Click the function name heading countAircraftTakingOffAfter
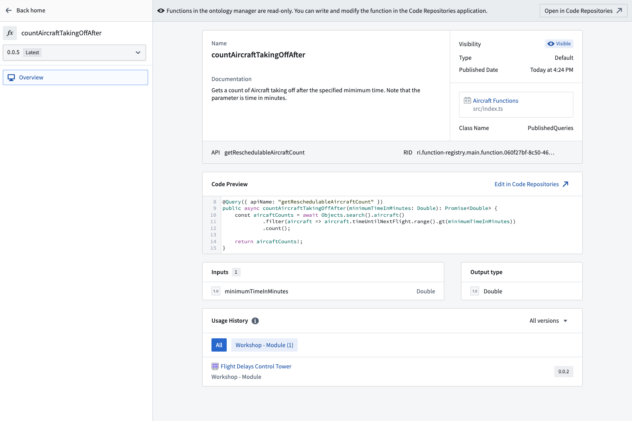The image size is (632, 421). 258,55
